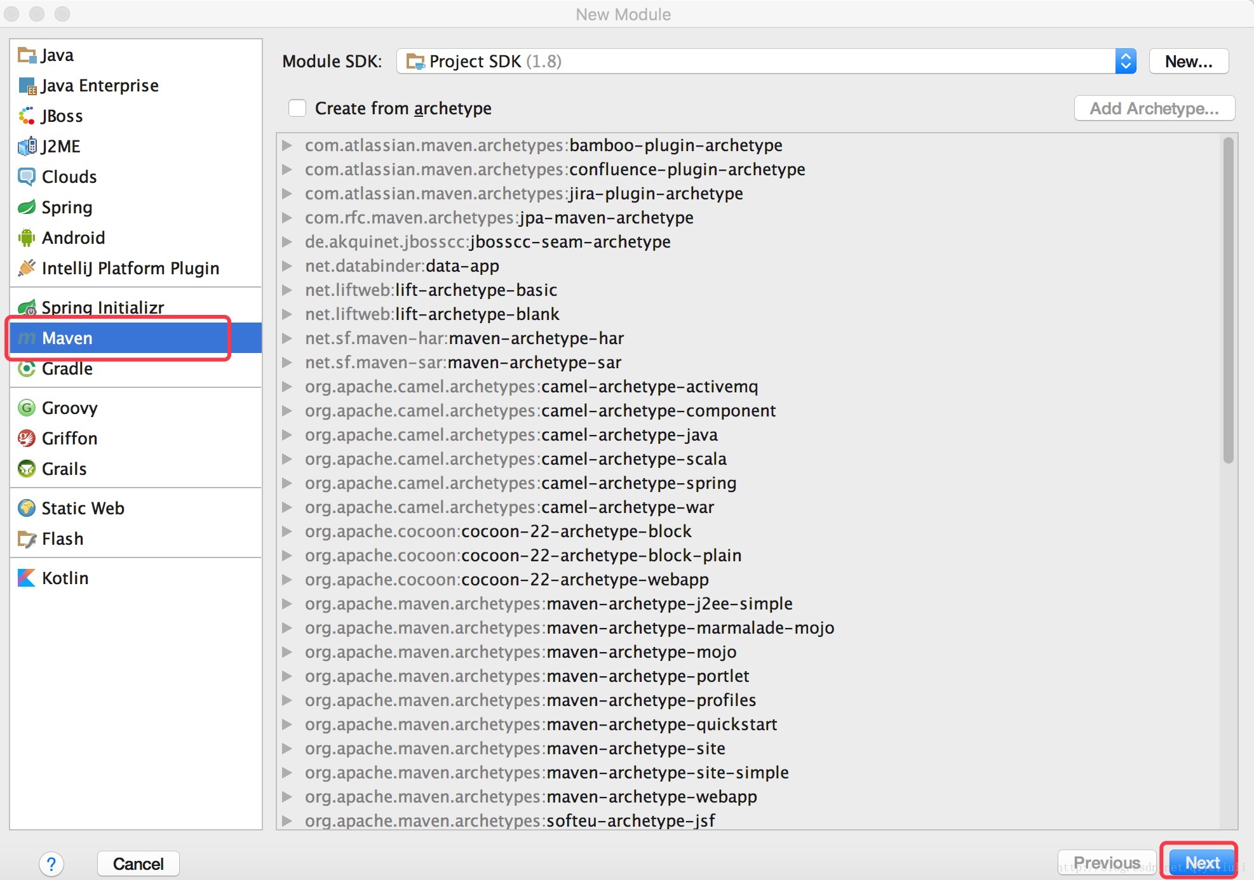
Task: Expand net.databinder data-app entry
Action: [287, 266]
